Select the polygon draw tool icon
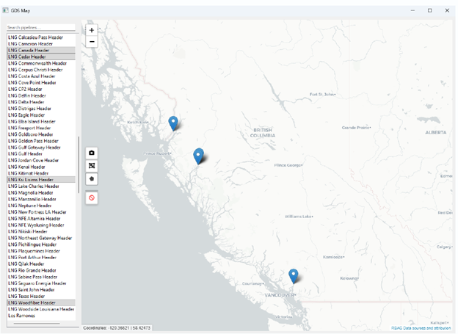The image size is (458, 334). click(x=92, y=178)
